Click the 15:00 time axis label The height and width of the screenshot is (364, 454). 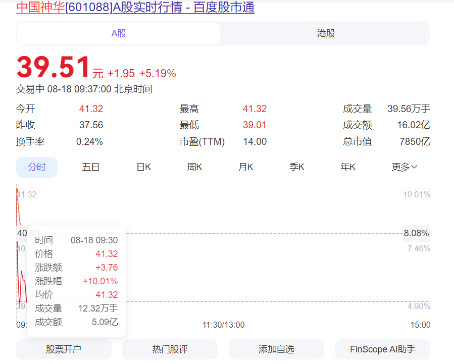tap(420, 325)
